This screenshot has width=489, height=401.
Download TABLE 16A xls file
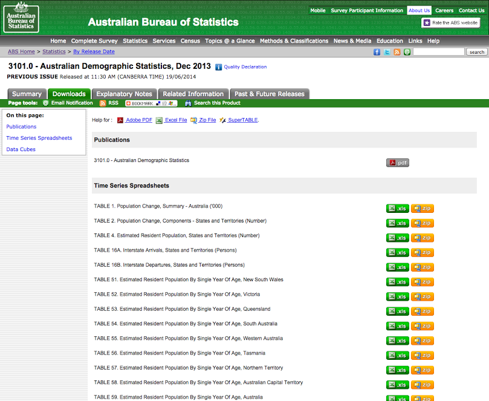click(398, 252)
